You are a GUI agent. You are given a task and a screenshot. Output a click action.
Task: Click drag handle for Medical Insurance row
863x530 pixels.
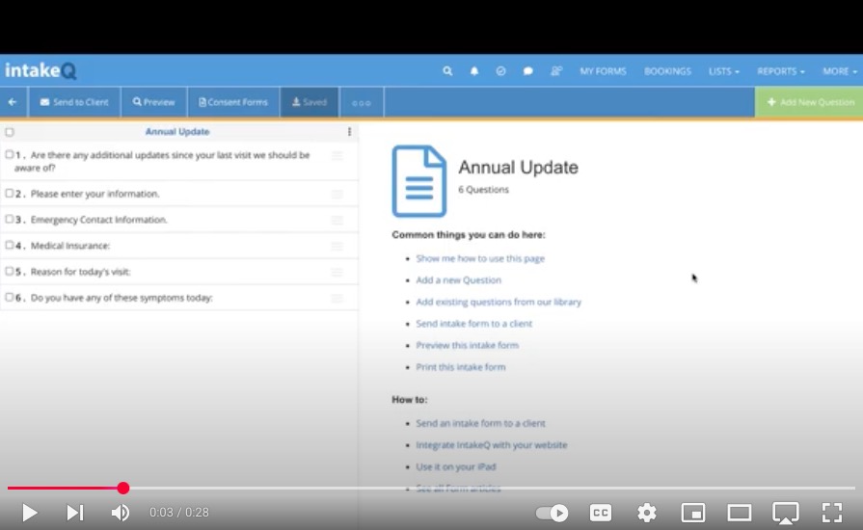point(337,246)
